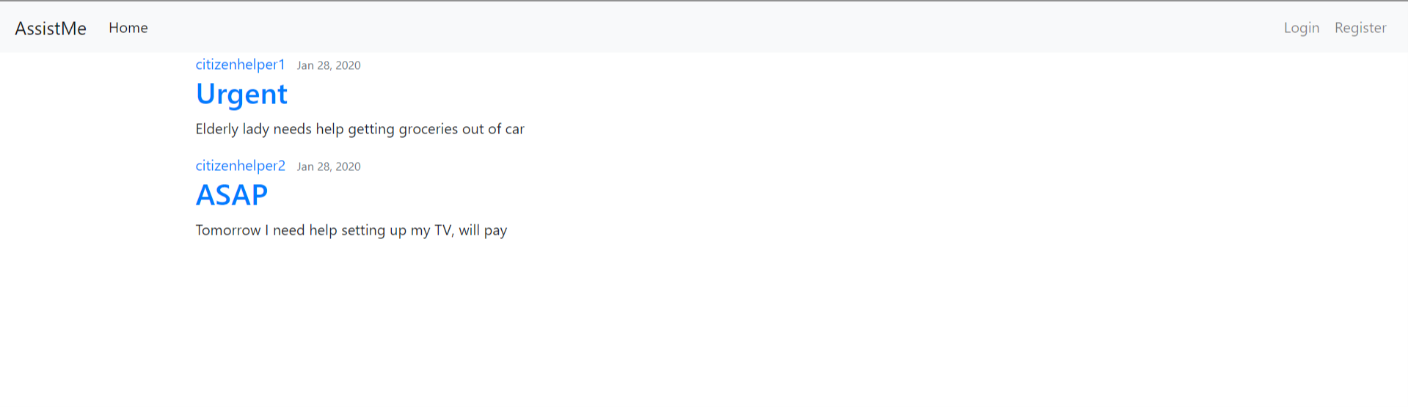This screenshot has height=407, width=1408.
Task: Go to the Home nav item
Action: tap(128, 28)
